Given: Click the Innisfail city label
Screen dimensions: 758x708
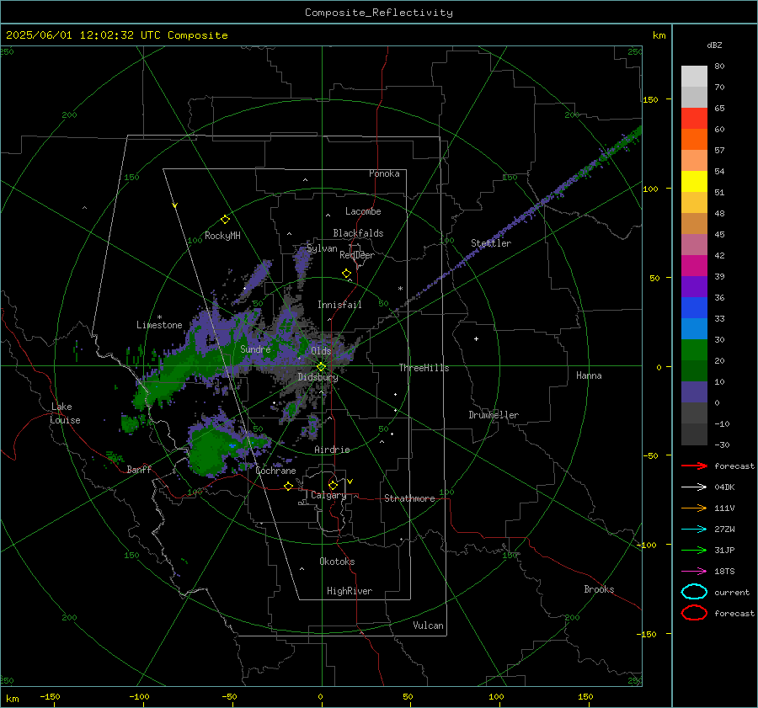Looking at the screenshot, I should pyautogui.click(x=339, y=305).
